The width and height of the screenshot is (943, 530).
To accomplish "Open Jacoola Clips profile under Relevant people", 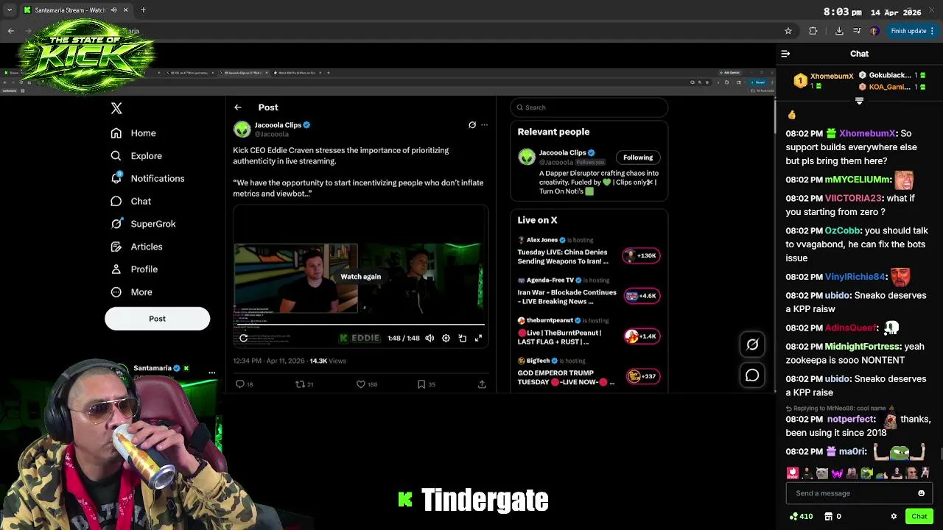I will click(x=562, y=153).
